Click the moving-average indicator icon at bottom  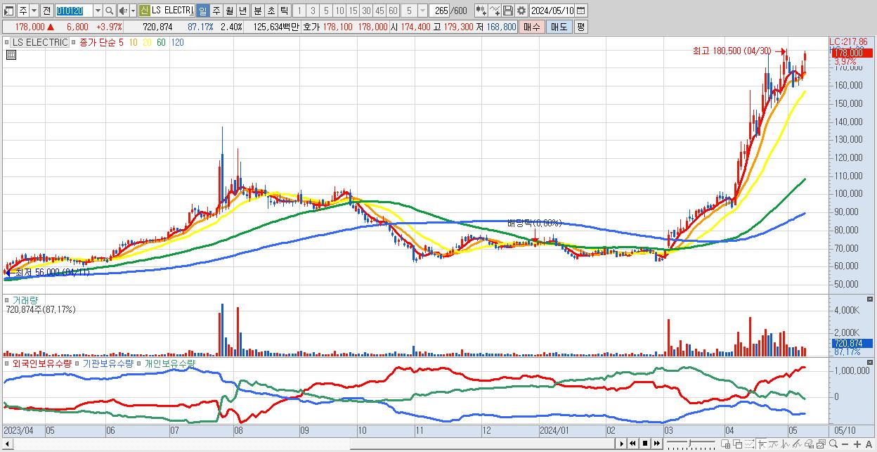(x=774, y=444)
